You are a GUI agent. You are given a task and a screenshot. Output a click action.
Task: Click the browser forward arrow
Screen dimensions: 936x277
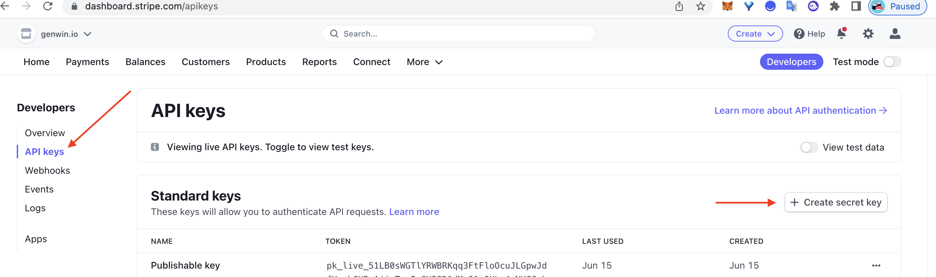click(x=26, y=6)
